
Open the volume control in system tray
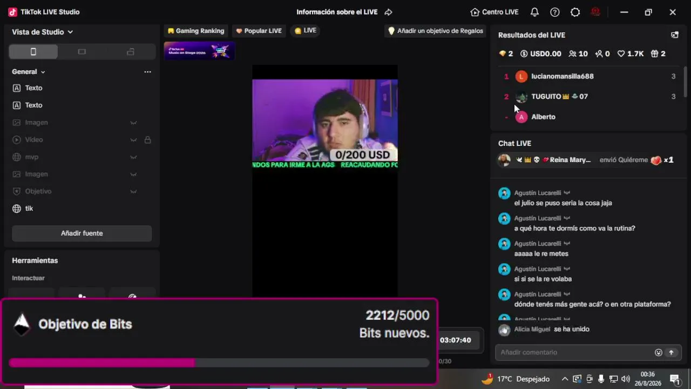click(626, 379)
